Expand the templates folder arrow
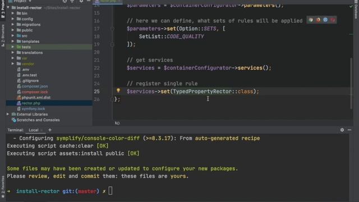The image size is (359, 202). click(x=13, y=41)
